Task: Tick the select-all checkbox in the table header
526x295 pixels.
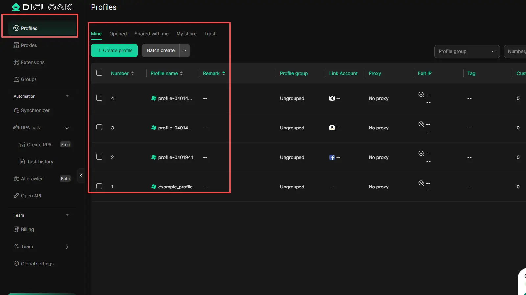Action: pyautogui.click(x=99, y=73)
